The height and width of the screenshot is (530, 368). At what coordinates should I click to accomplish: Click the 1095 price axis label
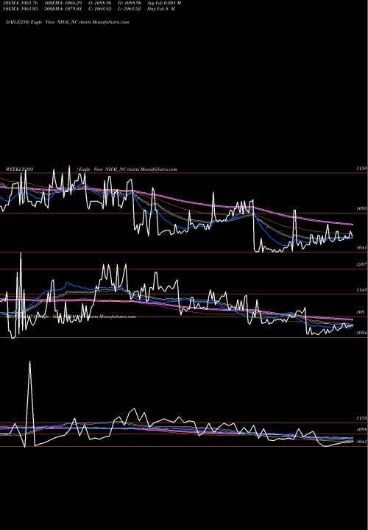coord(361,208)
